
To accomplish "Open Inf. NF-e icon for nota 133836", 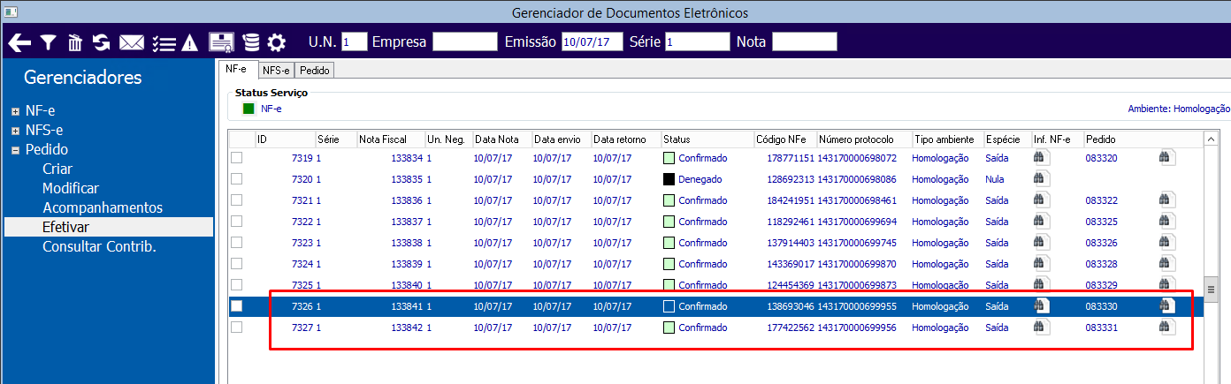I will (1041, 200).
